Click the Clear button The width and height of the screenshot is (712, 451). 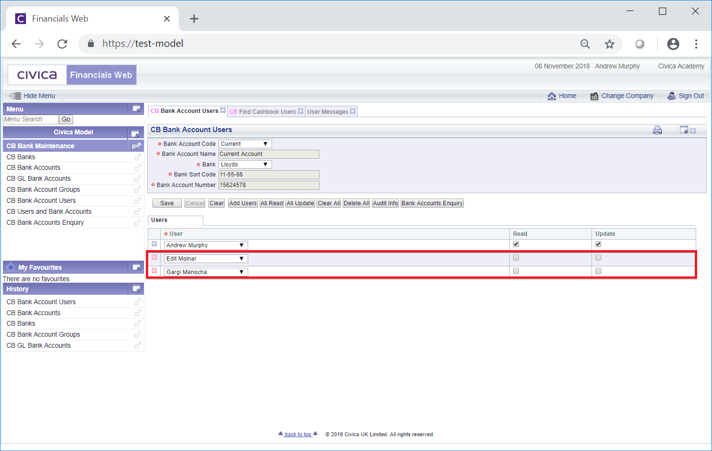pyautogui.click(x=217, y=203)
